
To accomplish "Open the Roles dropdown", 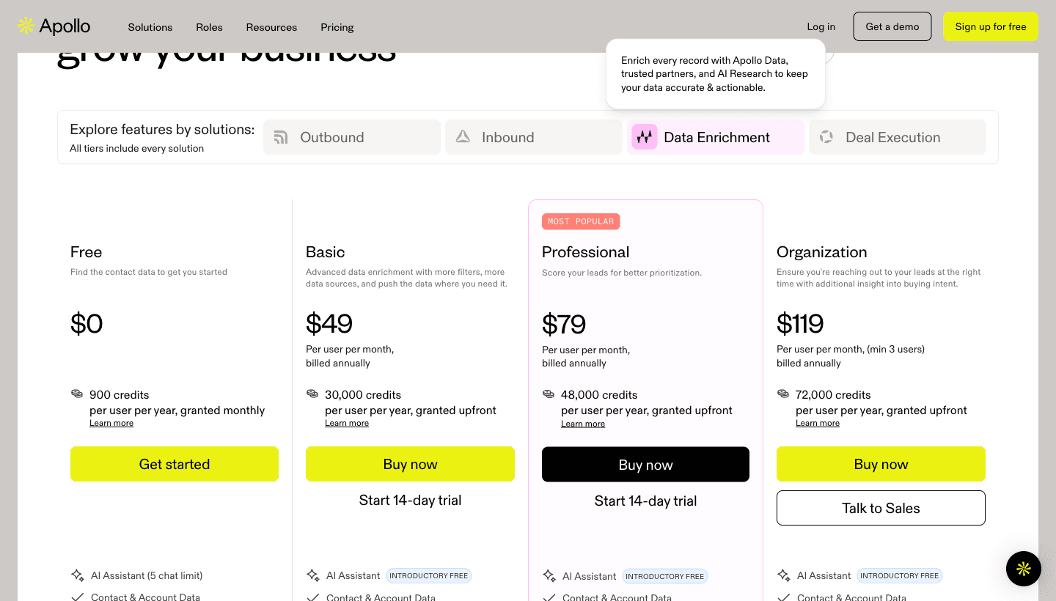I will click(x=209, y=27).
